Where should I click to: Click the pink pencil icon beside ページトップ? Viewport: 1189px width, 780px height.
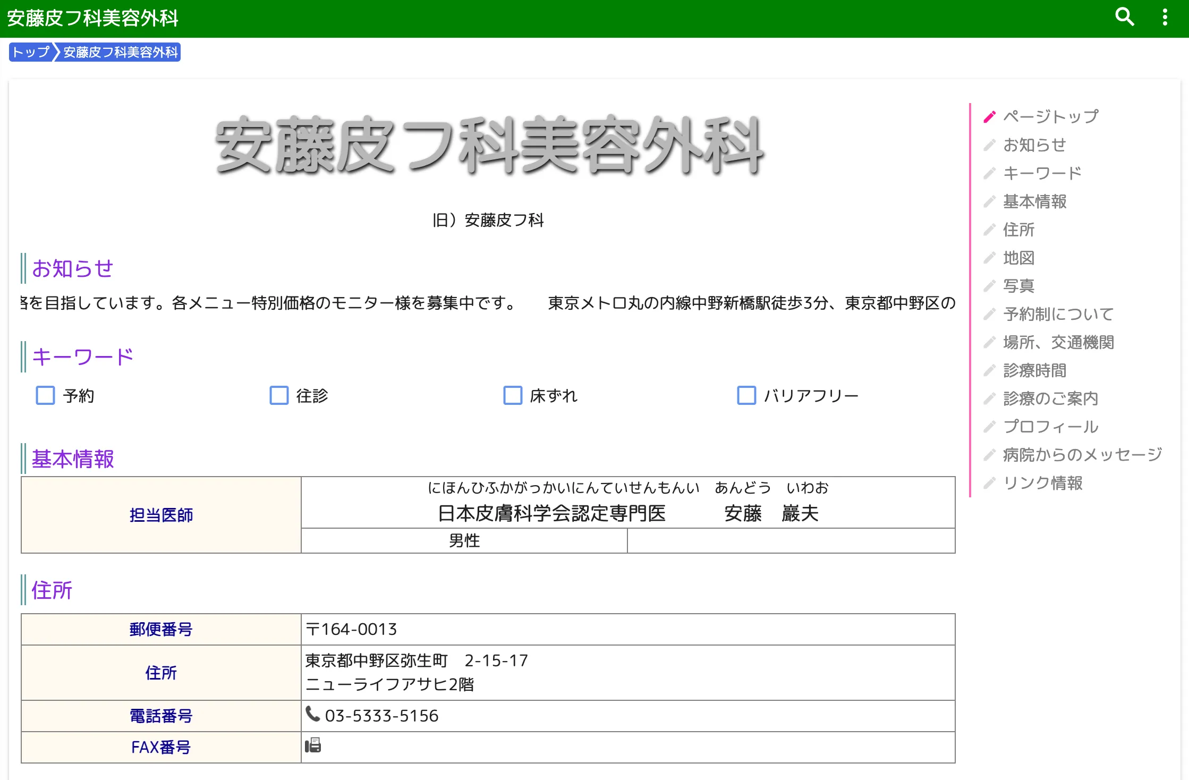coord(989,117)
